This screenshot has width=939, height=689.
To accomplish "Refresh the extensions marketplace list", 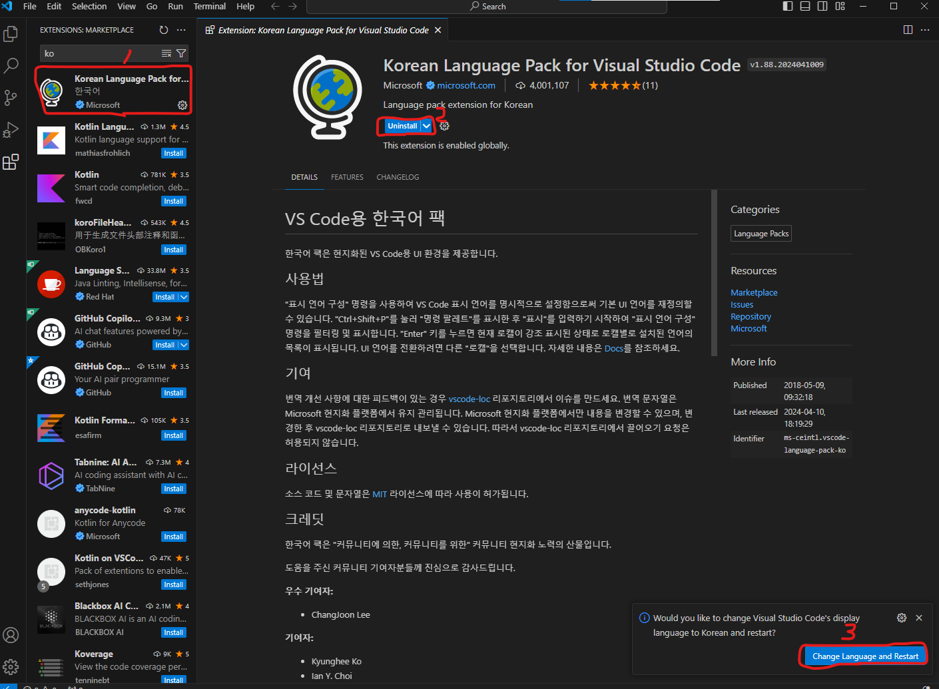I will [x=164, y=30].
